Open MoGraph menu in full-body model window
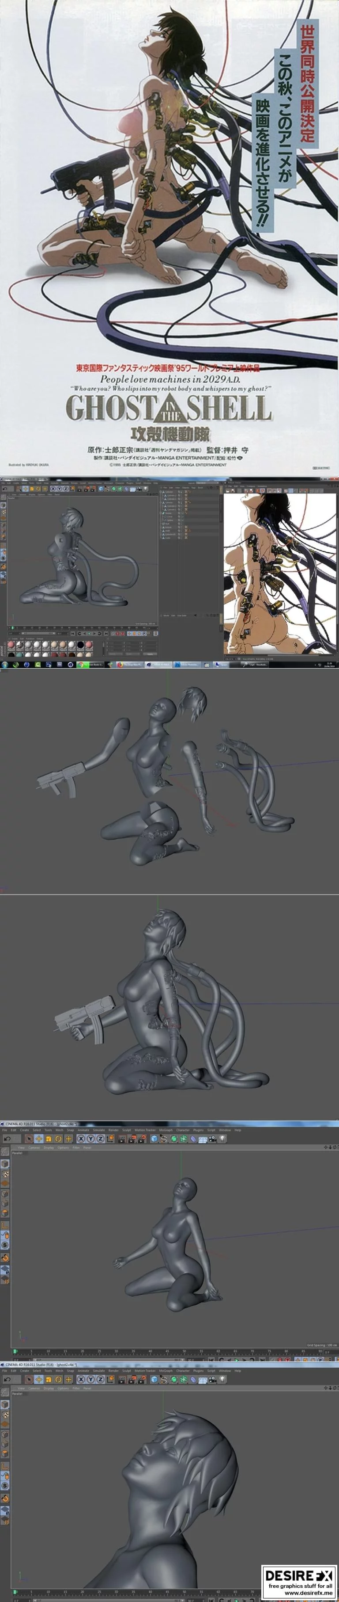Image resolution: width=339 pixels, height=1602 pixels. click(166, 1130)
